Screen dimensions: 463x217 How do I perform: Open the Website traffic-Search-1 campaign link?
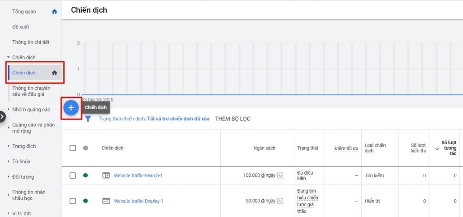pyautogui.click(x=138, y=175)
